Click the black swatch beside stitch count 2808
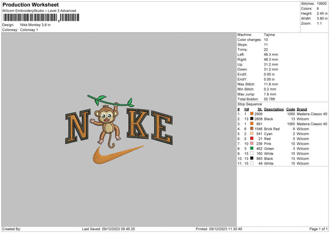Viewport: 330px width, 233px height. click(x=252, y=119)
